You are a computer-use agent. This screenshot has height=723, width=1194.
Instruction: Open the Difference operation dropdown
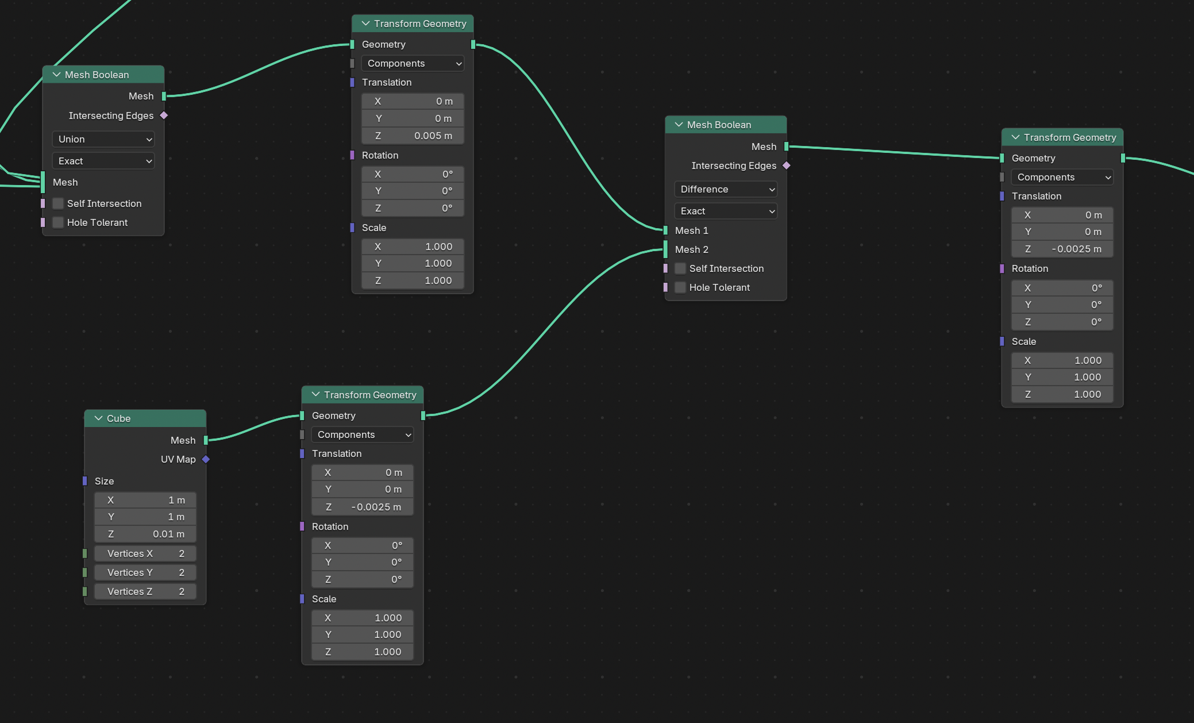(725, 189)
